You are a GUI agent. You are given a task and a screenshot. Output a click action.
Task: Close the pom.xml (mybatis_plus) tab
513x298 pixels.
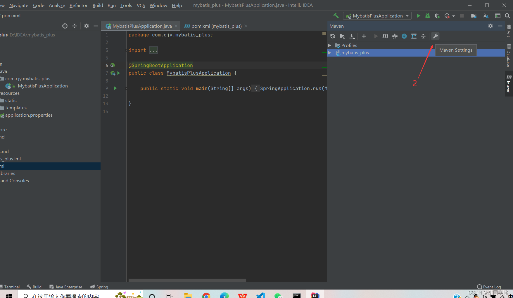(246, 26)
